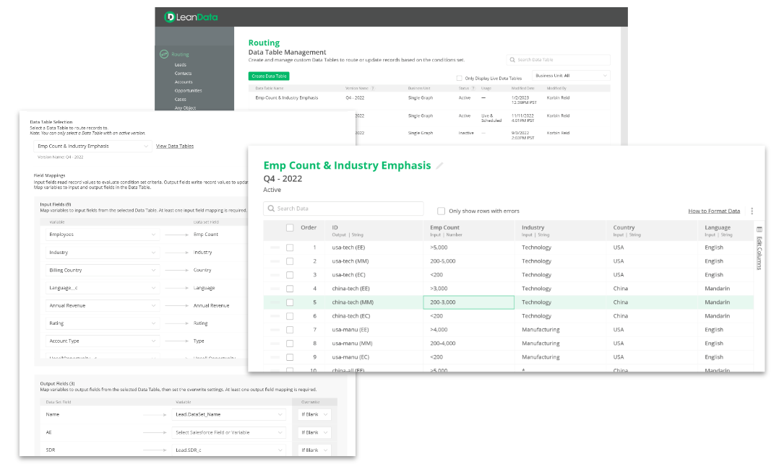Open the Account Type variable dropdown
779x472 pixels.
[x=103, y=341]
